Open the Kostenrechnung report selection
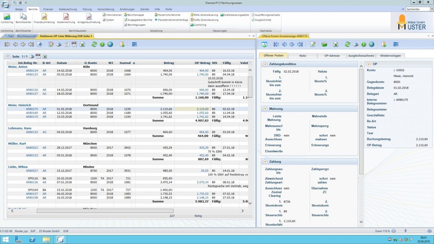Image resolution: width=434 pixels, height=244 pixels. (66, 18)
